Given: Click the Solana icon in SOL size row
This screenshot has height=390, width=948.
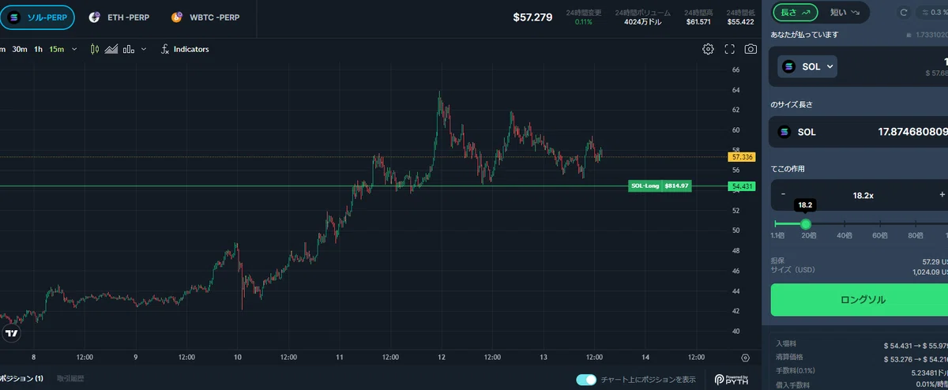Looking at the screenshot, I should point(784,132).
